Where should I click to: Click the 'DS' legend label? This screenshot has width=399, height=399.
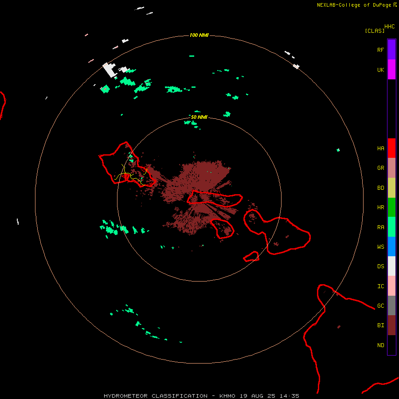click(x=380, y=266)
